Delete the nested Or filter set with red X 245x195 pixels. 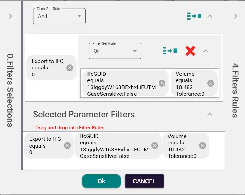coord(190,51)
